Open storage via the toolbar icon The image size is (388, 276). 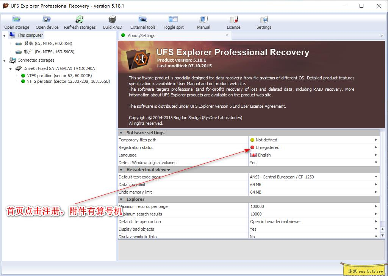point(16,21)
